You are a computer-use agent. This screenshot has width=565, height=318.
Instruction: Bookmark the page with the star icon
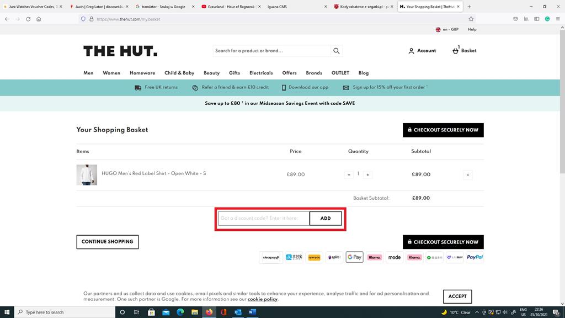tap(471, 19)
